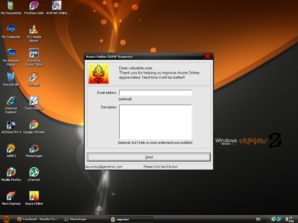Click the asura-bug@gameindy.com status text
The width and height of the screenshot is (298, 223).
[x=104, y=167]
